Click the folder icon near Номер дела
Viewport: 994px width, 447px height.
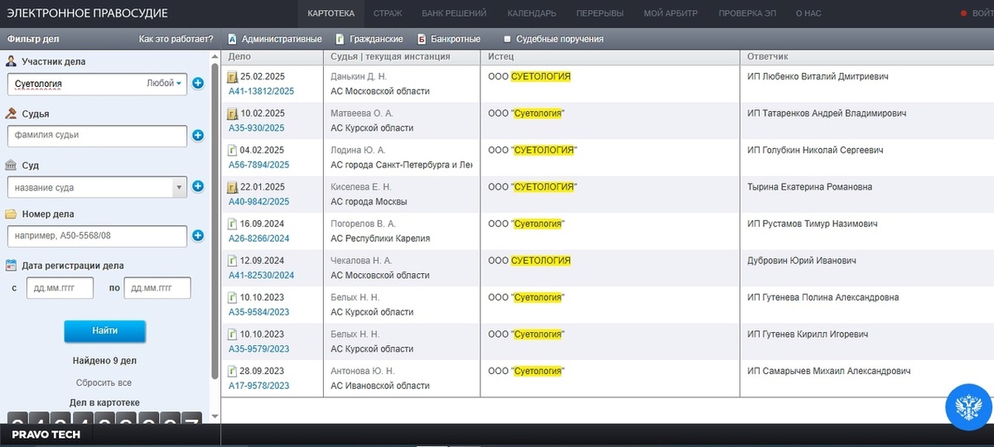pos(11,214)
